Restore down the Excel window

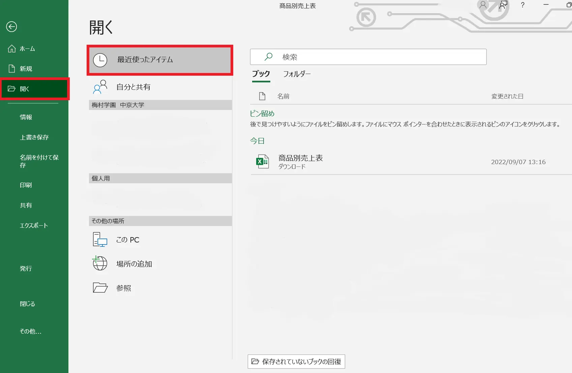569,5
